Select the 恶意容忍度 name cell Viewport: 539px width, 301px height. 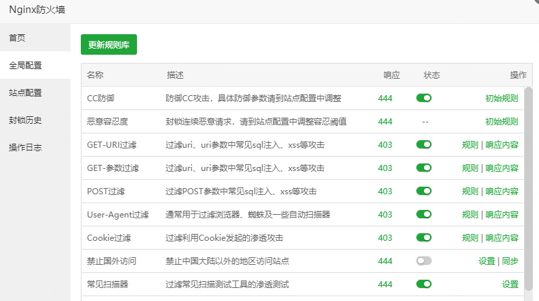108,122
